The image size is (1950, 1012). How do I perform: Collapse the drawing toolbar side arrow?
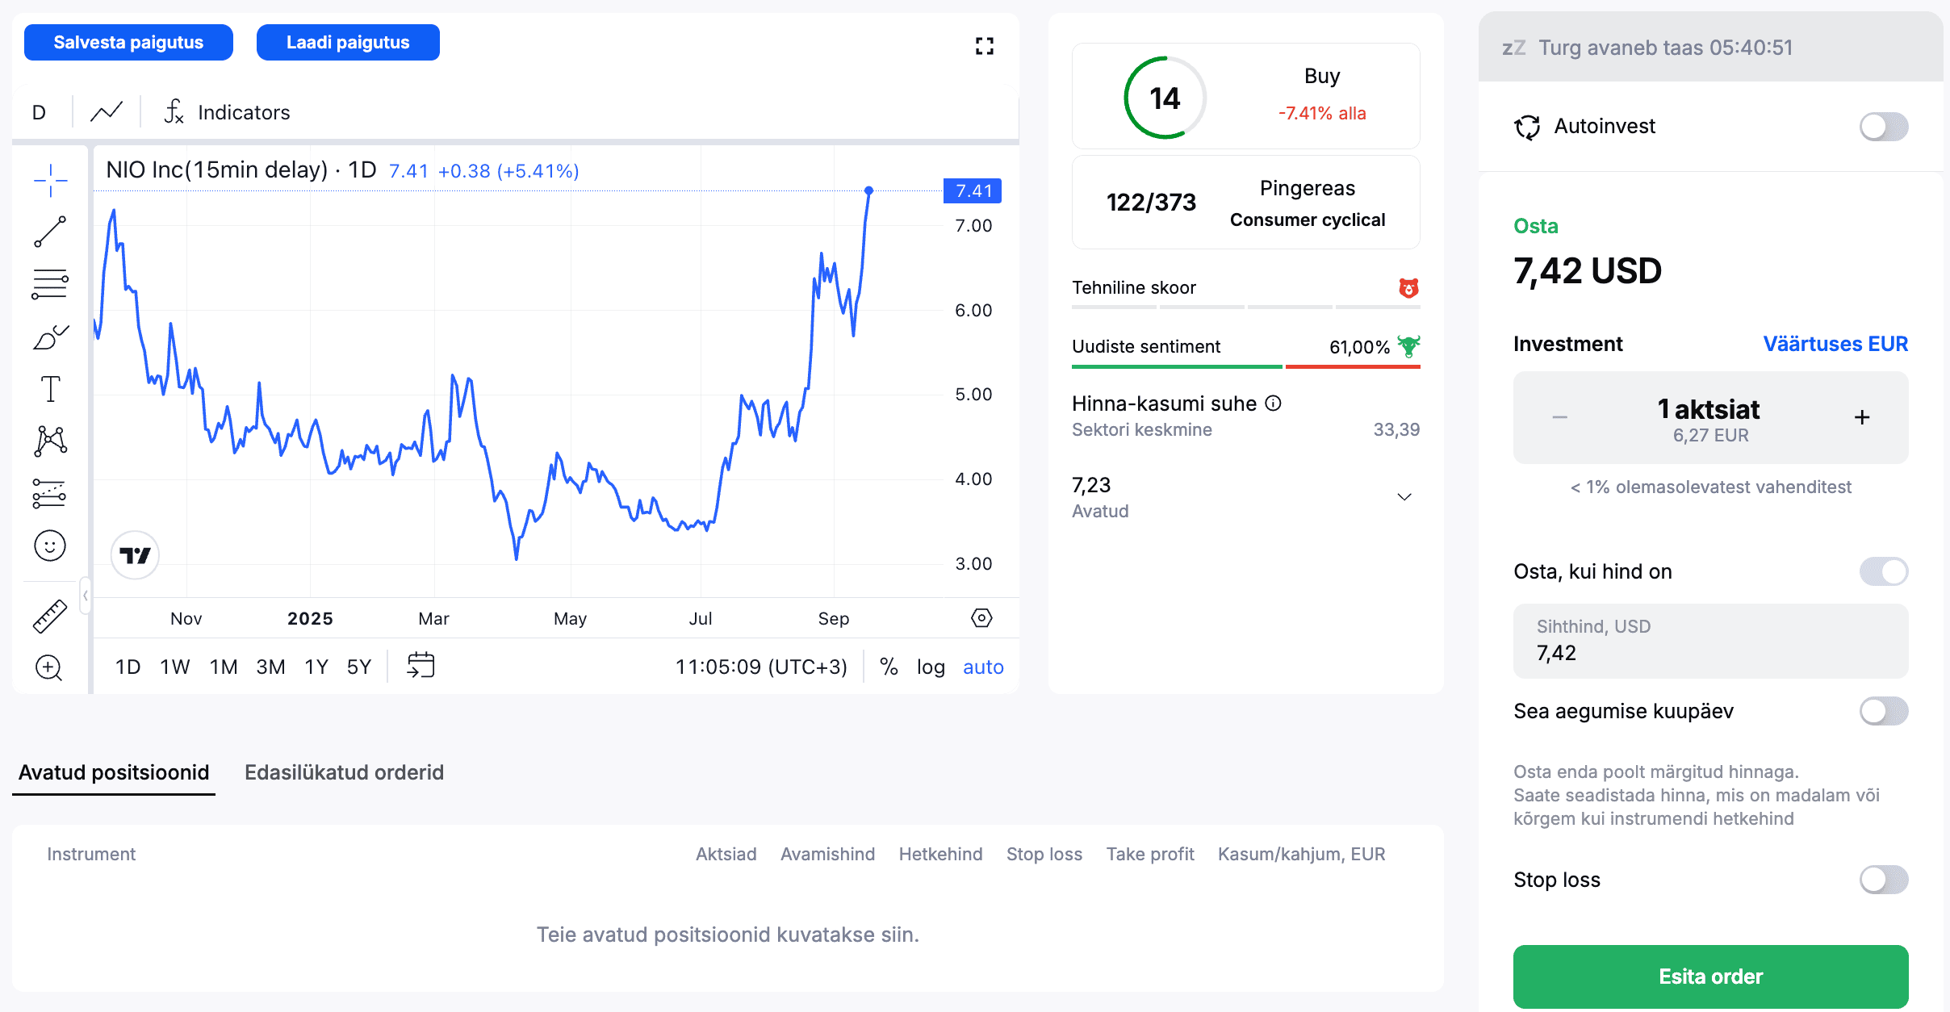85,596
